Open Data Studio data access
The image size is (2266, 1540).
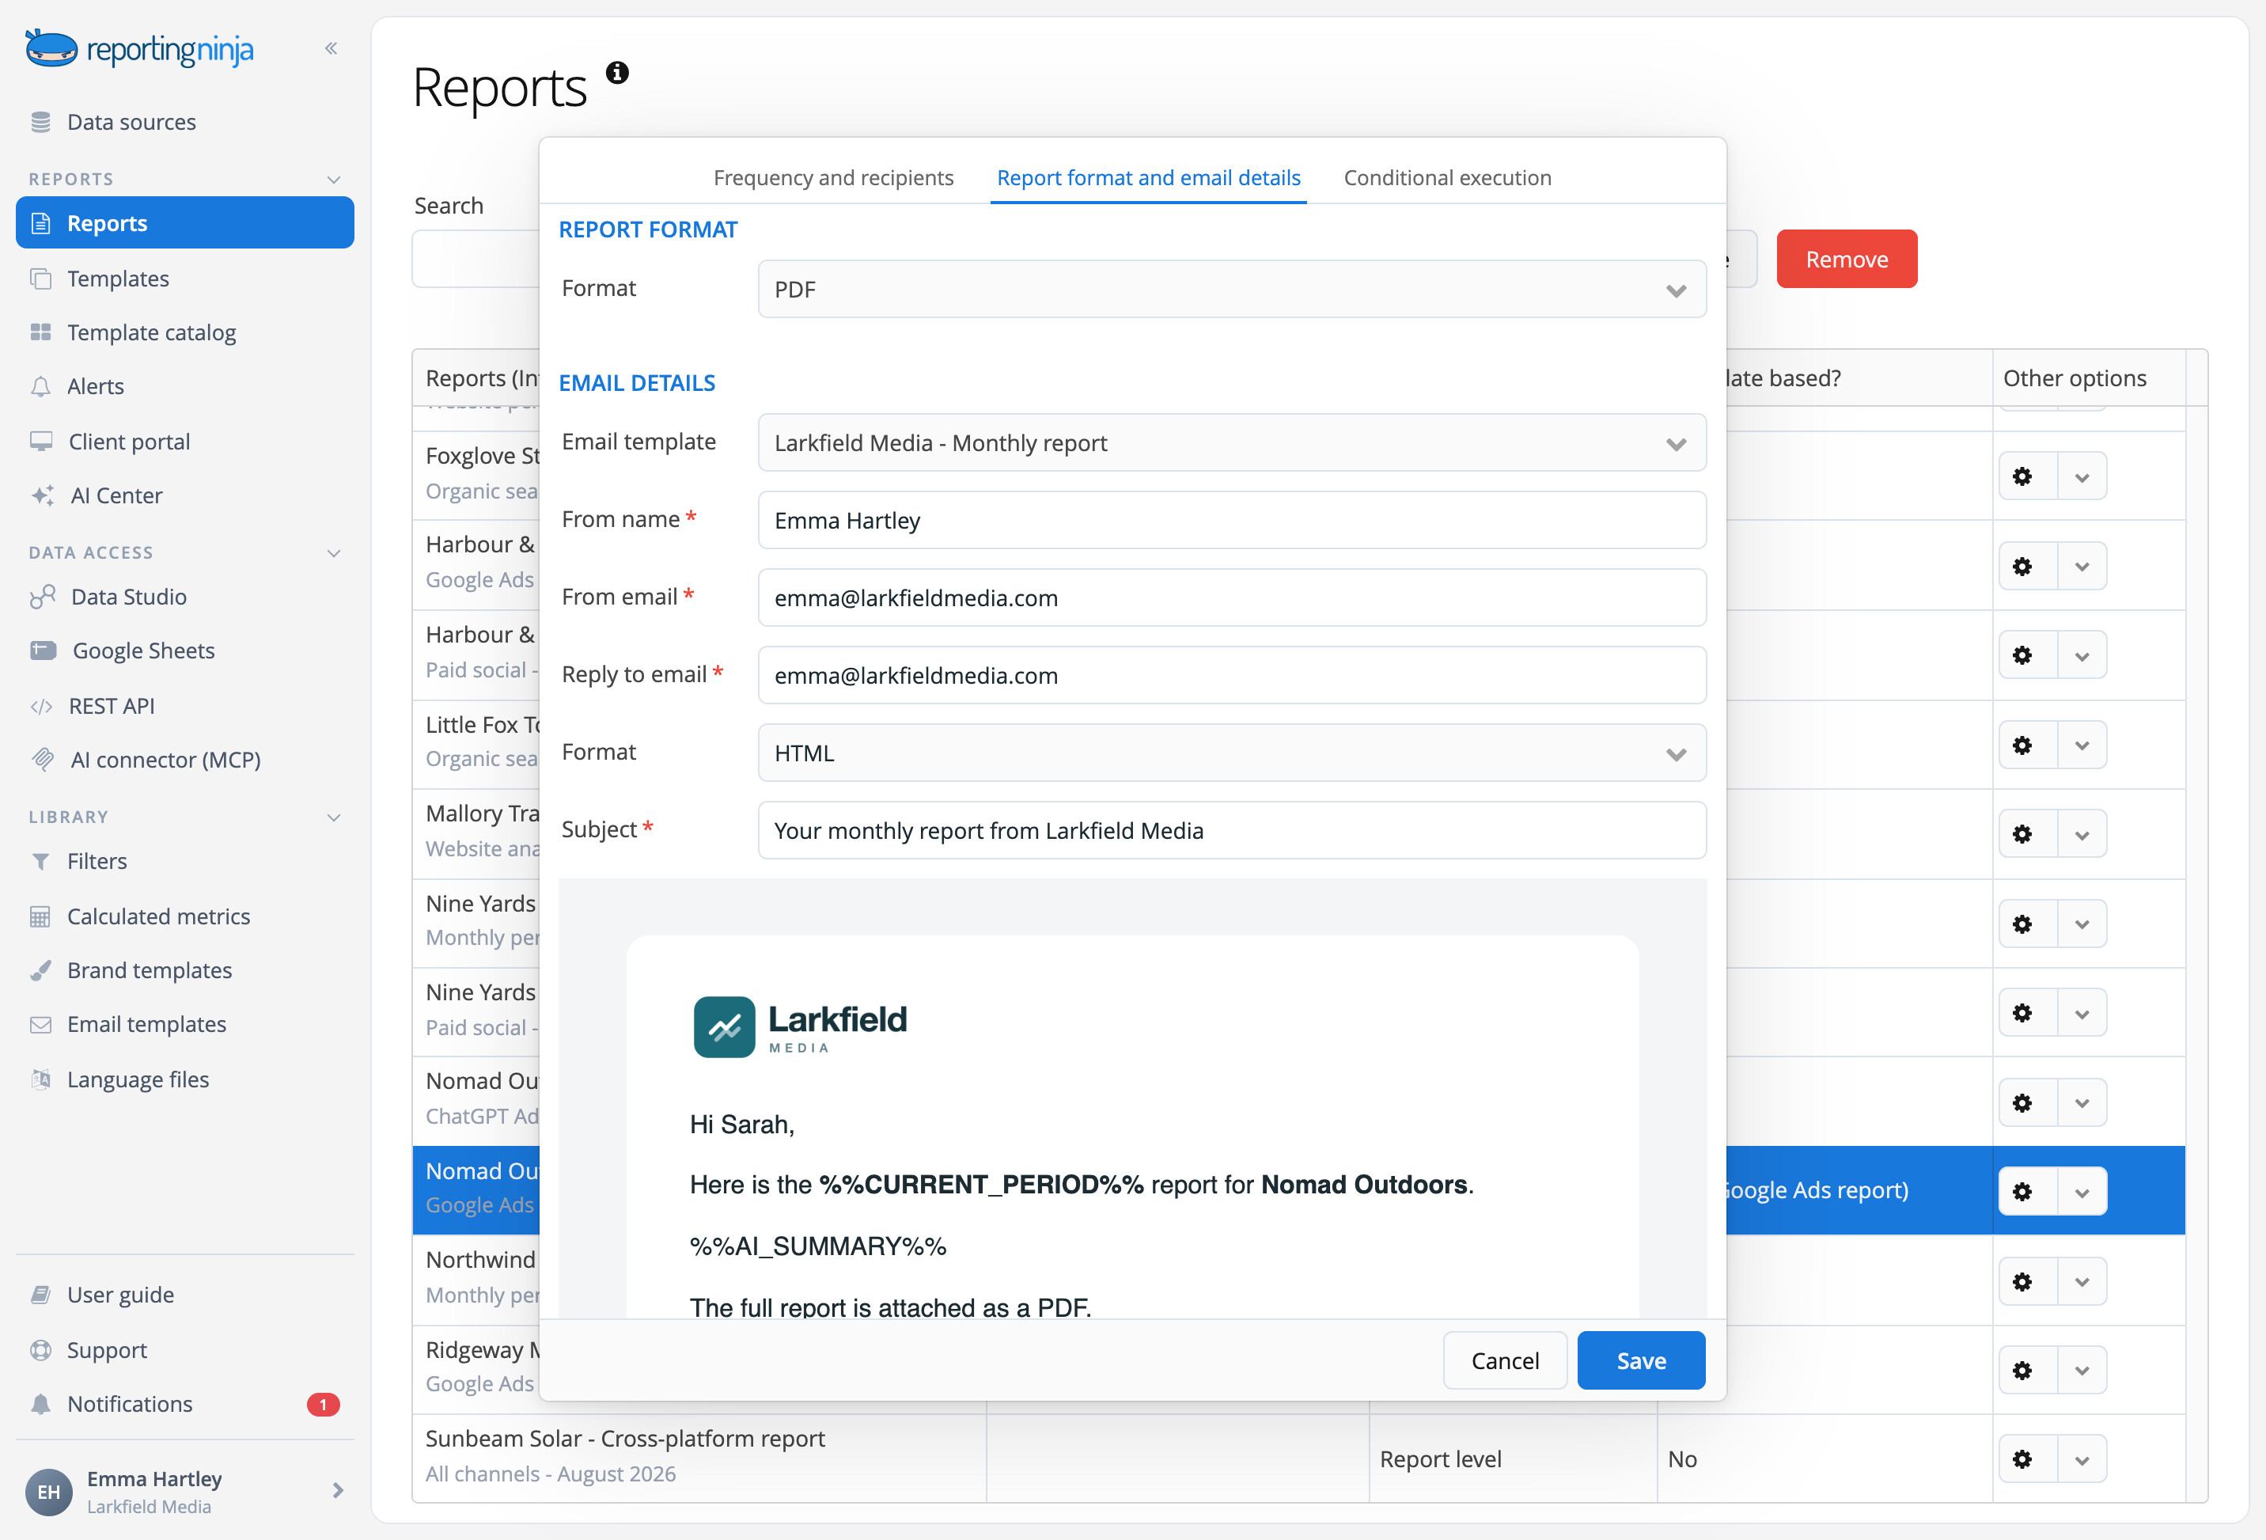click(x=129, y=596)
